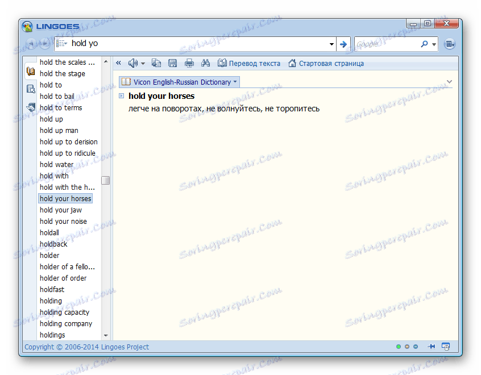Screen dimensions: 481x375
Task: Click the back navigation arrow
Action: coord(31,44)
